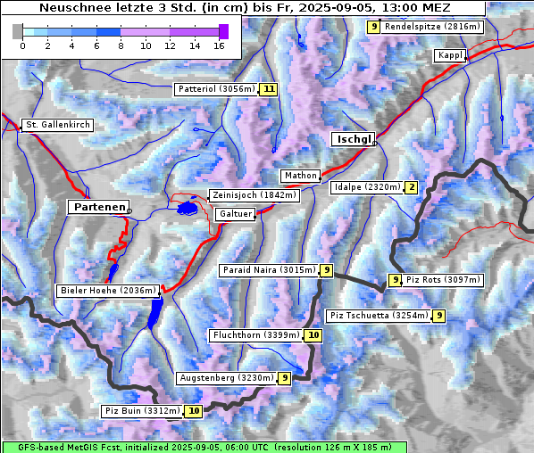Image resolution: width=534 pixels, height=453 pixels.
Task: Click the Piz Rots (3097m) label
Action: click(x=443, y=280)
